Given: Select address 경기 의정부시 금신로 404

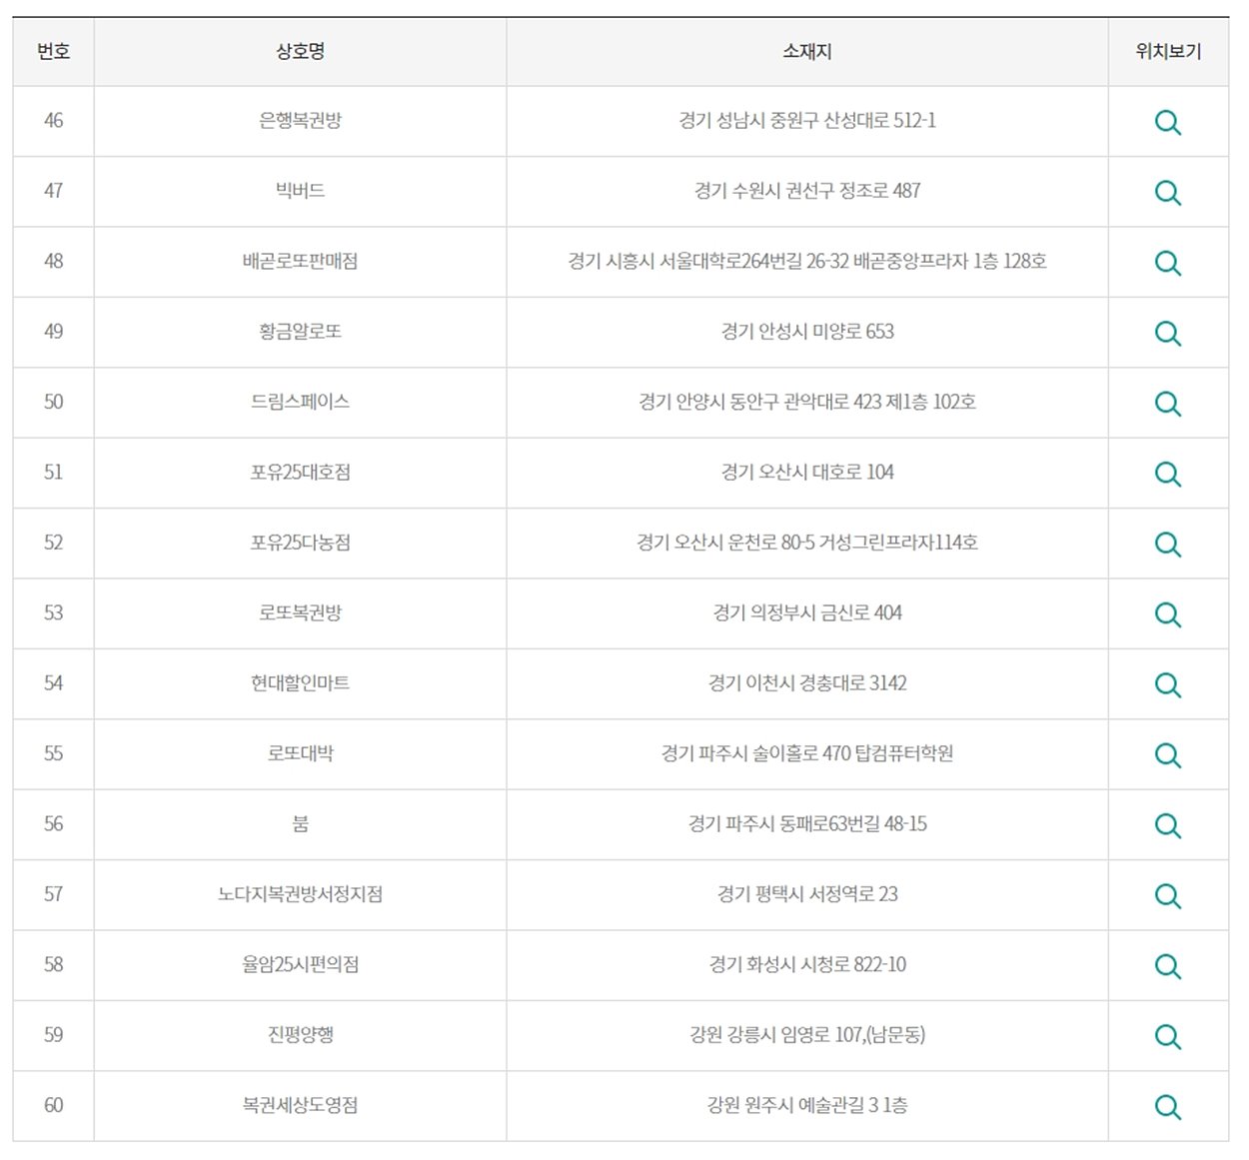Looking at the screenshot, I should coord(807,612).
